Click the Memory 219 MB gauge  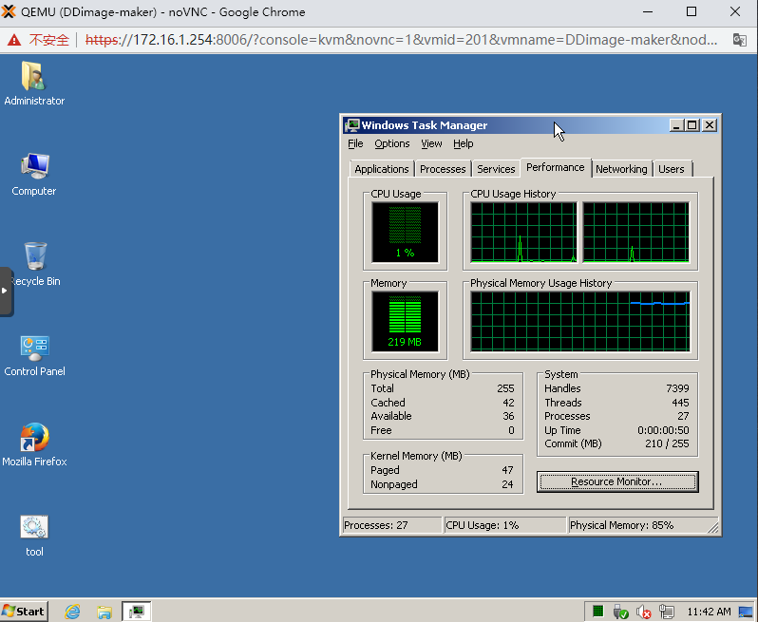click(x=405, y=321)
